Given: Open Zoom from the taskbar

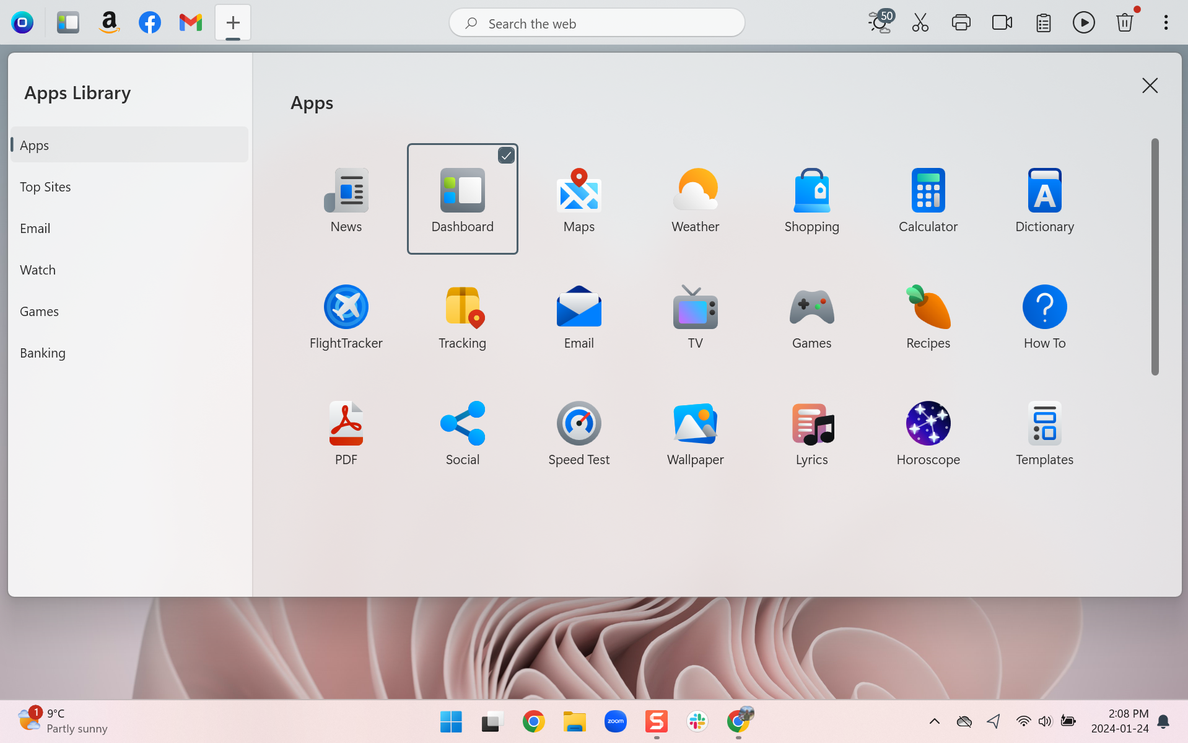Looking at the screenshot, I should click(615, 721).
